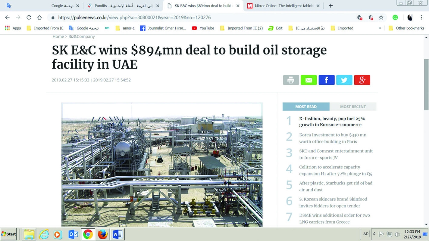Click the page vertical scrollbar thumb
This screenshot has width=429, height=241.
click(x=426, y=84)
